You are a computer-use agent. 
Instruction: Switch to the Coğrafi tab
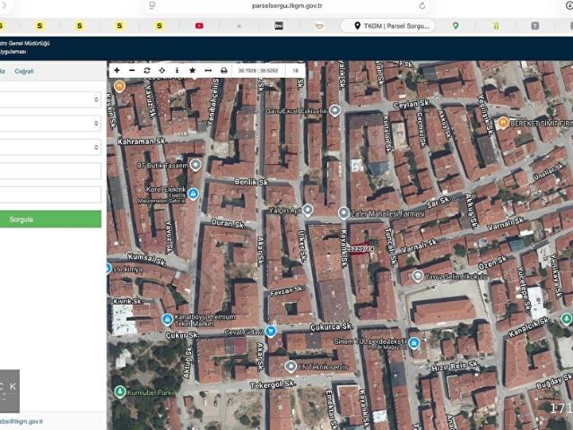pyautogui.click(x=24, y=71)
